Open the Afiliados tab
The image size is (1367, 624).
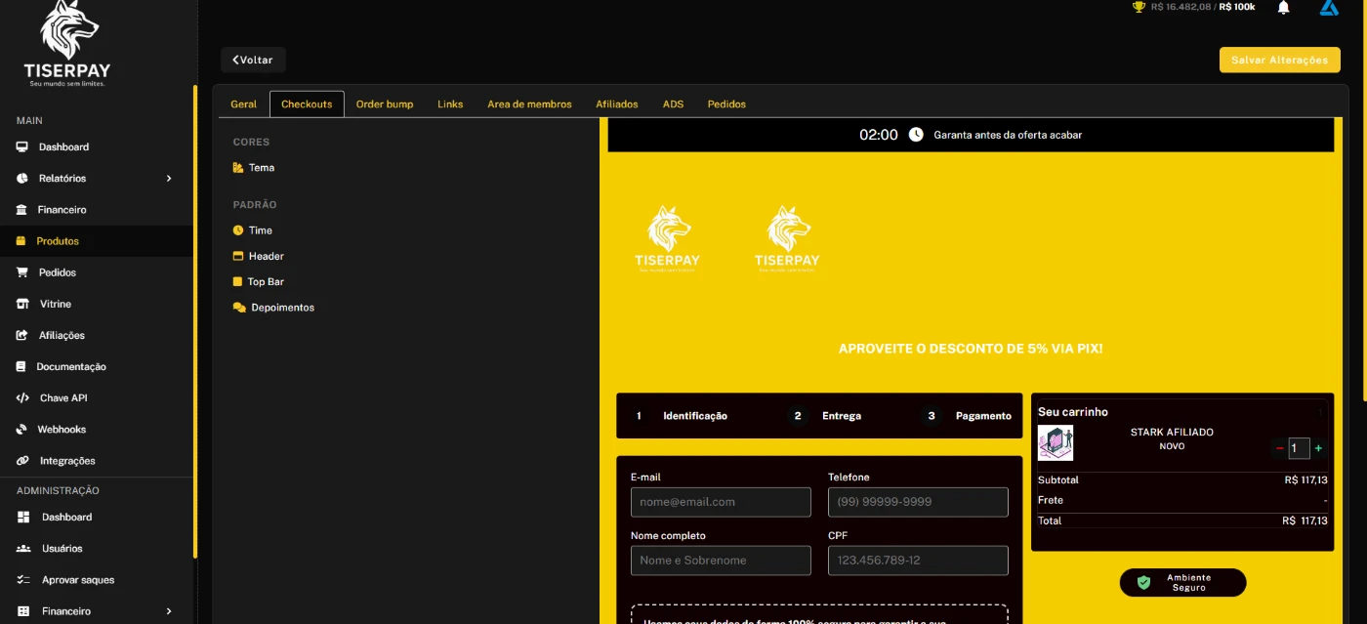tap(616, 104)
